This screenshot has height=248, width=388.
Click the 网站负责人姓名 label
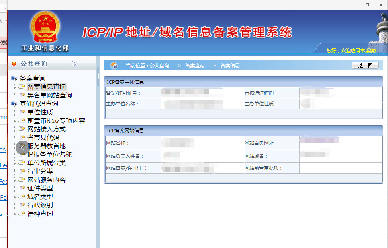click(x=125, y=156)
